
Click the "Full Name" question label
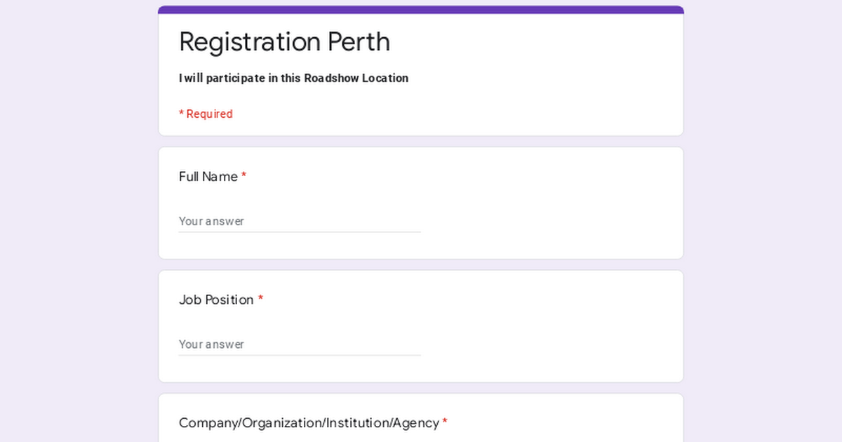pyautogui.click(x=208, y=177)
